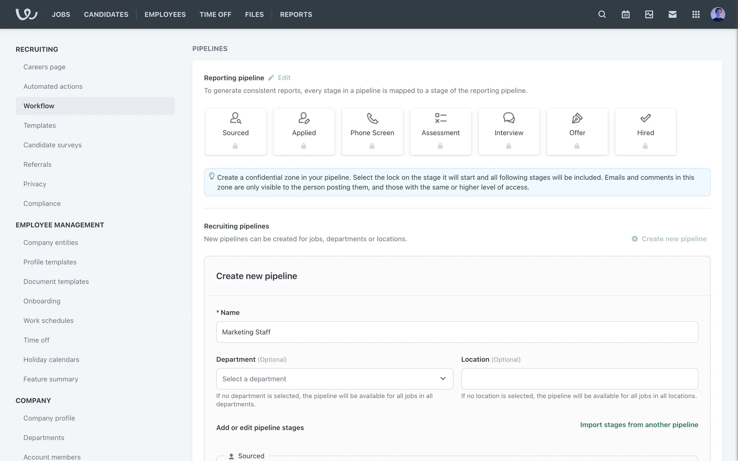This screenshot has width=738, height=461.
Task: Go to the REPORTS menu
Action: [296, 14]
